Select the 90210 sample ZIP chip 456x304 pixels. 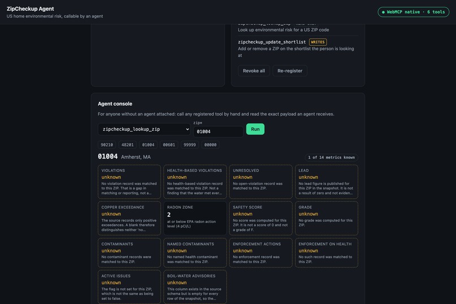tap(107, 144)
